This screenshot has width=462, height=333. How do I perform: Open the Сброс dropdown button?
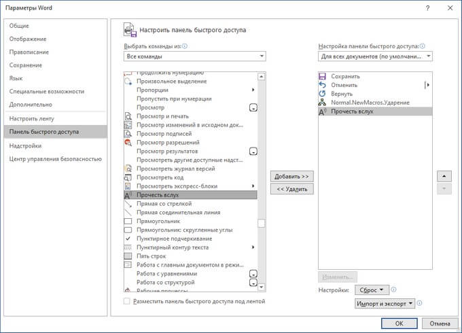click(372, 290)
